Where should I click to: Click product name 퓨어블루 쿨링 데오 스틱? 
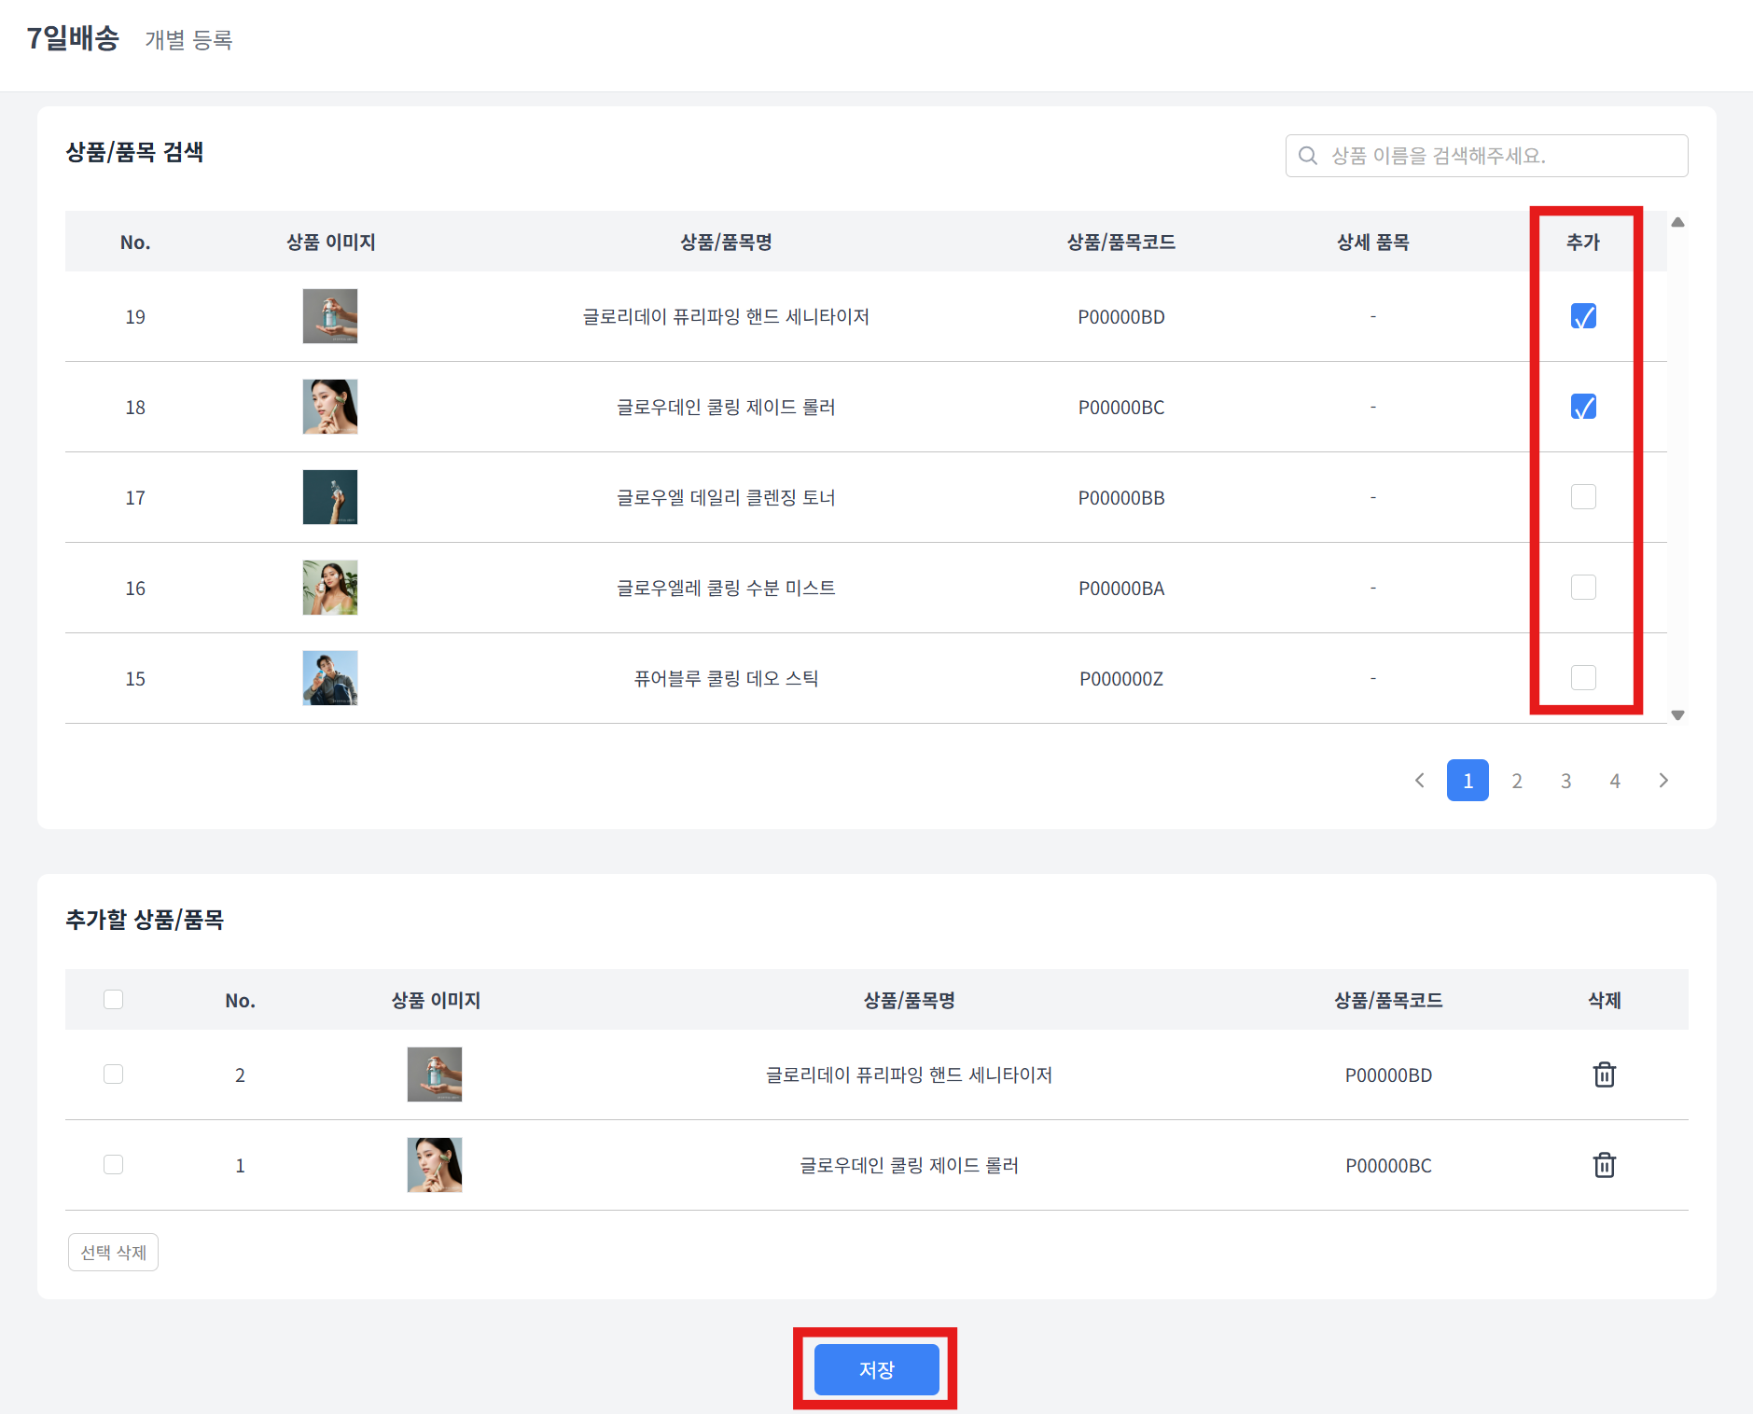tap(726, 679)
